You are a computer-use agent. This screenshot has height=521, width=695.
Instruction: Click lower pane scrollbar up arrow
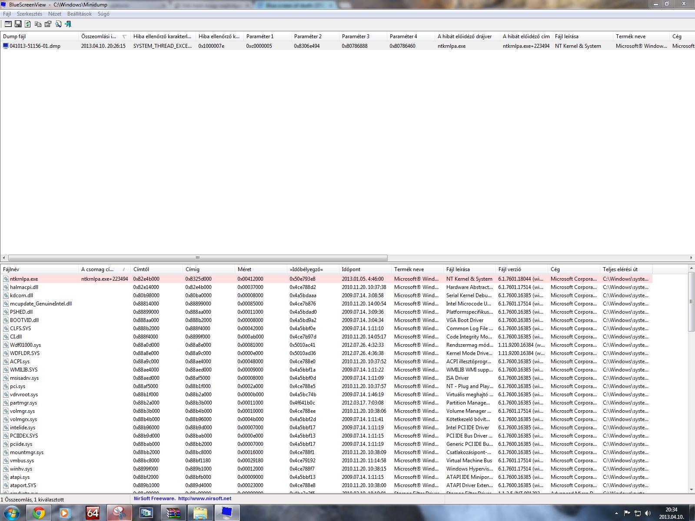pyautogui.click(x=691, y=269)
